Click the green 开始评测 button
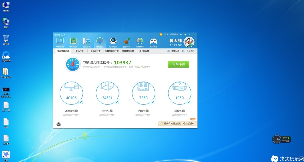Viewport: 304px width, 162px height. tap(179, 64)
